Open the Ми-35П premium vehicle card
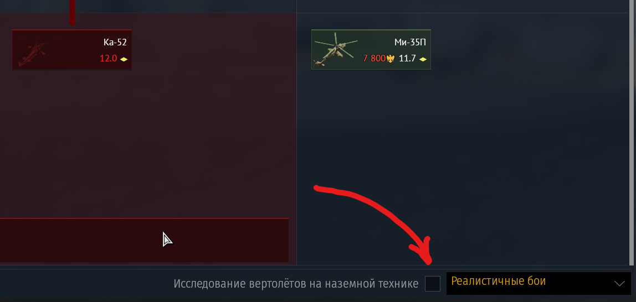This screenshot has width=636, height=302. 371,49
